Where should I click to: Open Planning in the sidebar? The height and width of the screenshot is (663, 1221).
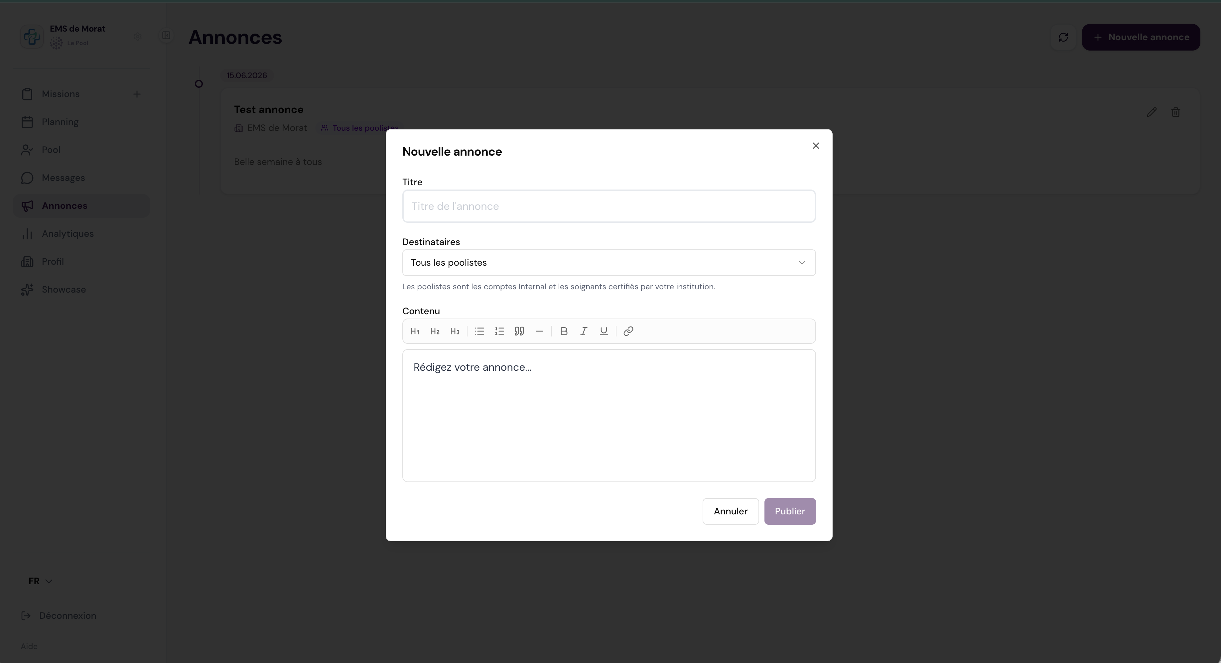tap(81, 122)
